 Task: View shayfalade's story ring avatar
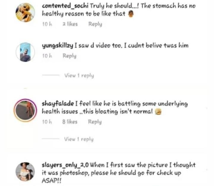[x=25, y=110]
